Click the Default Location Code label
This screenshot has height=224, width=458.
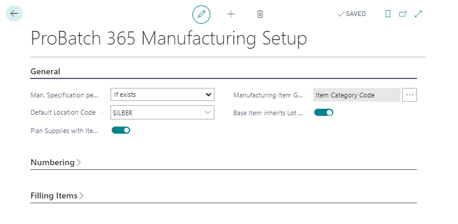(63, 112)
